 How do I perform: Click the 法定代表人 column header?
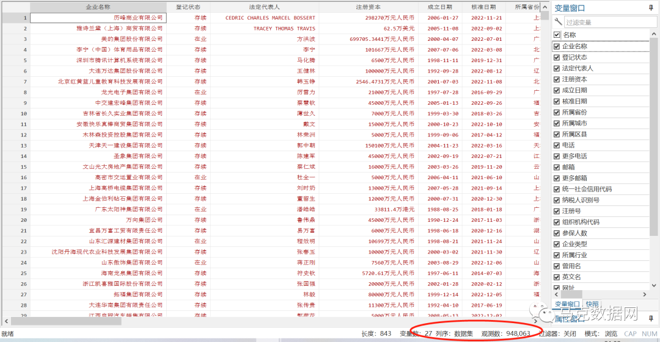tap(265, 7)
